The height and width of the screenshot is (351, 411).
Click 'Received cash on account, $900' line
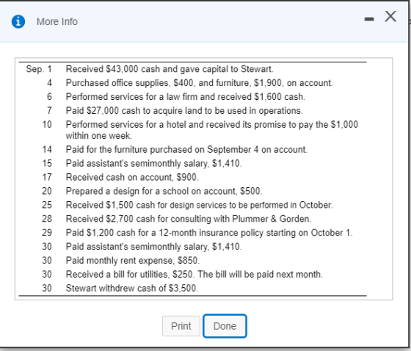pyautogui.click(x=132, y=178)
